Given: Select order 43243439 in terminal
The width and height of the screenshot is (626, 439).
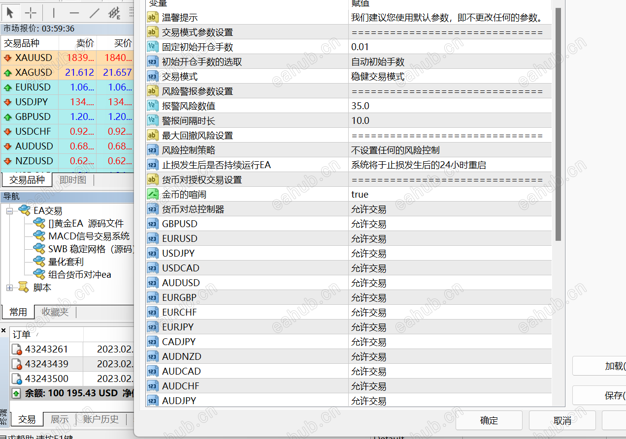Looking at the screenshot, I should coord(72,364).
